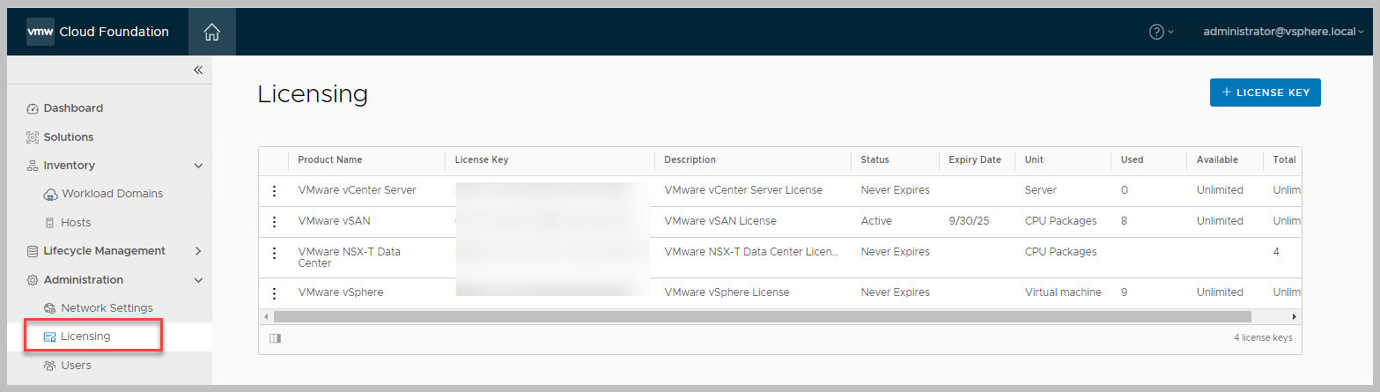The image size is (1380, 392).
Task: Click the table's horizontal scrollbar
Action: (762, 316)
